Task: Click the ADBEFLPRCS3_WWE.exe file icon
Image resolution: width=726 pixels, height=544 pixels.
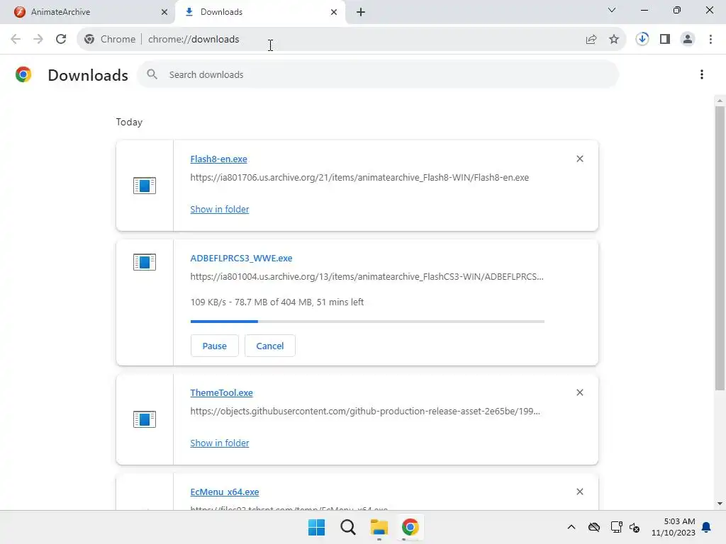Action: click(x=145, y=262)
